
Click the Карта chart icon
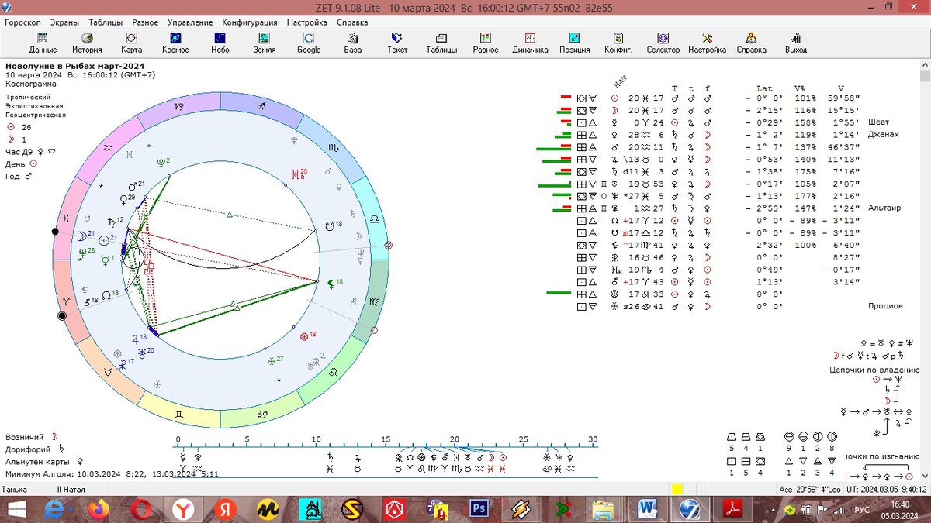pyautogui.click(x=131, y=43)
